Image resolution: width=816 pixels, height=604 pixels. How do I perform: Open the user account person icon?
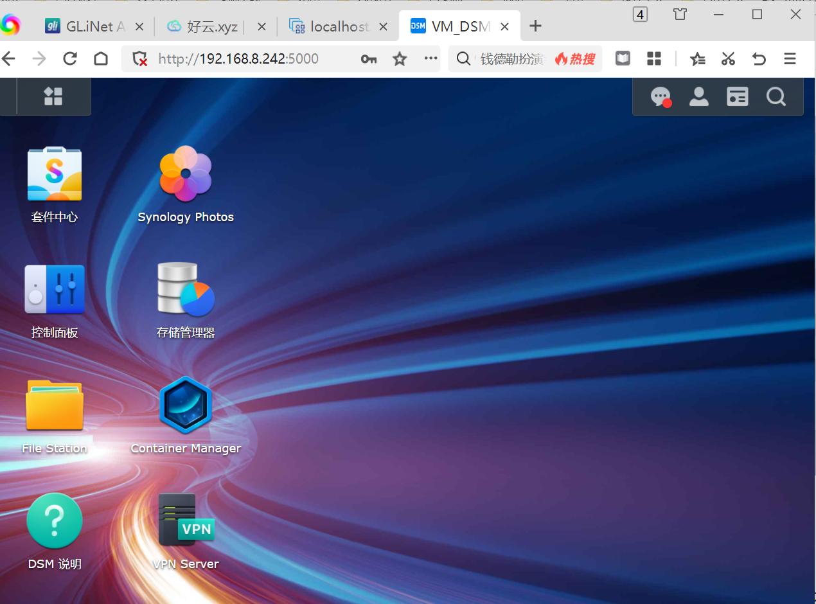698,96
